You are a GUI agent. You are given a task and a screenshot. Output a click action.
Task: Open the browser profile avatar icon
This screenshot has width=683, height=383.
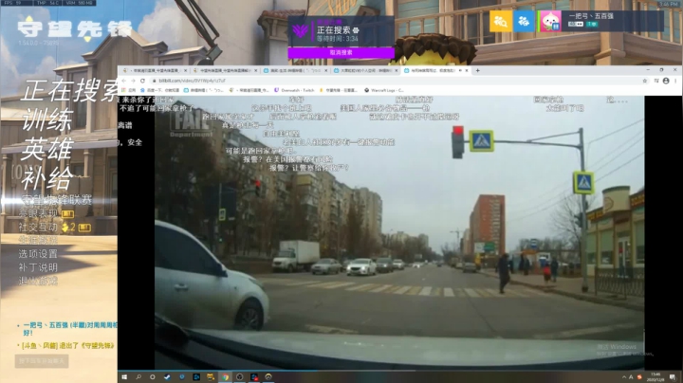point(666,81)
